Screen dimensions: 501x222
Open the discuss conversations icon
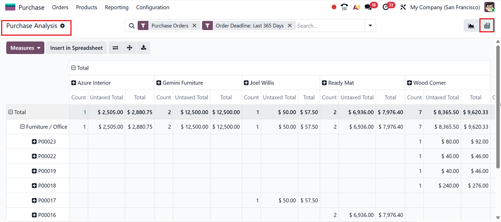click(368, 7)
